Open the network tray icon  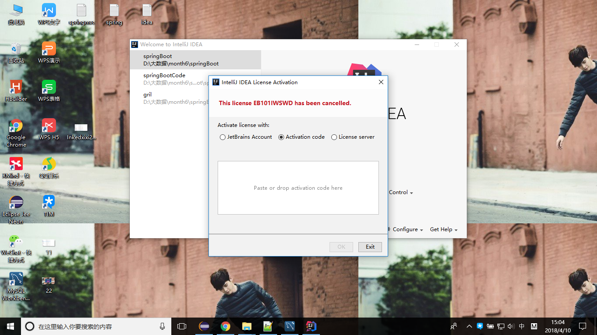pos(501,326)
